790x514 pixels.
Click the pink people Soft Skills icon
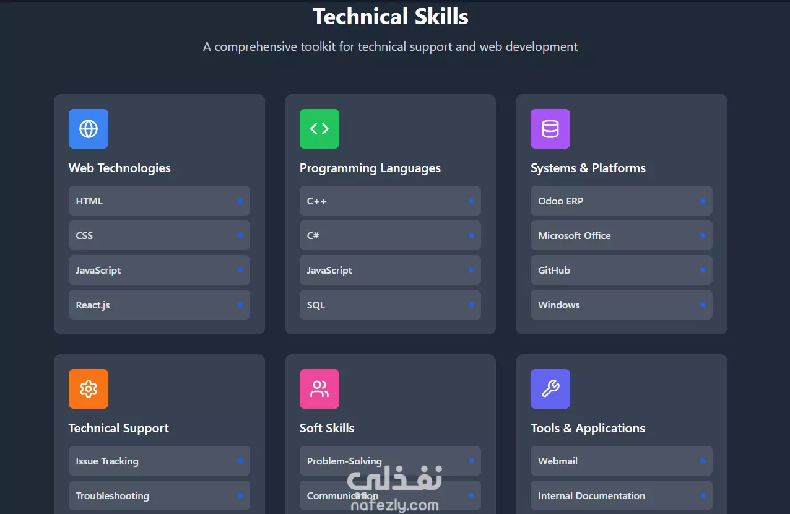click(x=319, y=389)
